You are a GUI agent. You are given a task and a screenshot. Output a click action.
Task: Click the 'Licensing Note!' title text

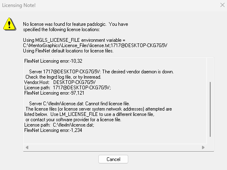19,5
